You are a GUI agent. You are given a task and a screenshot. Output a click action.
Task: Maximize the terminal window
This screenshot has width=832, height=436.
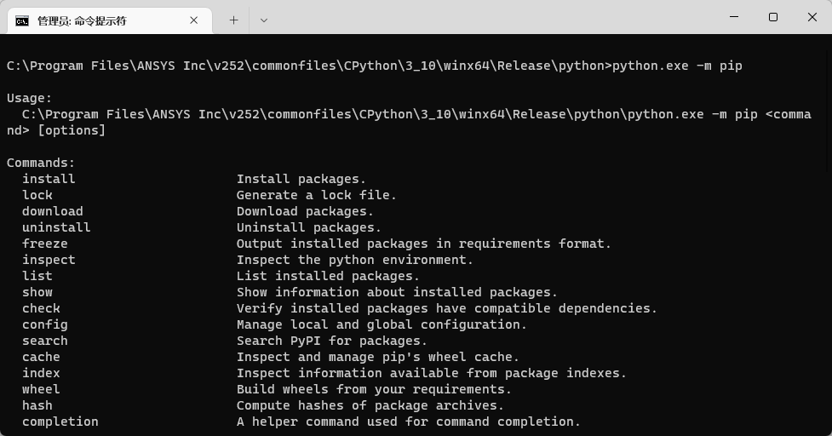tap(773, 17)
